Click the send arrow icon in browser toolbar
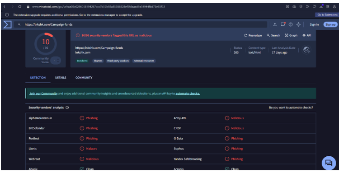This screenshot has width=339, height=173. [x=308, y=7]
